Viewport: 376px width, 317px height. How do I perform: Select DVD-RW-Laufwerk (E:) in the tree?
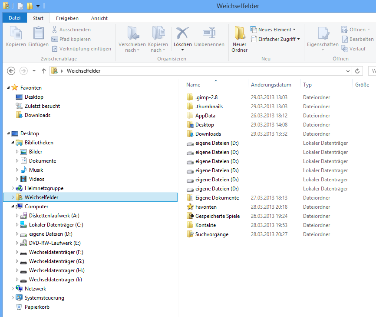coord(55,243)
